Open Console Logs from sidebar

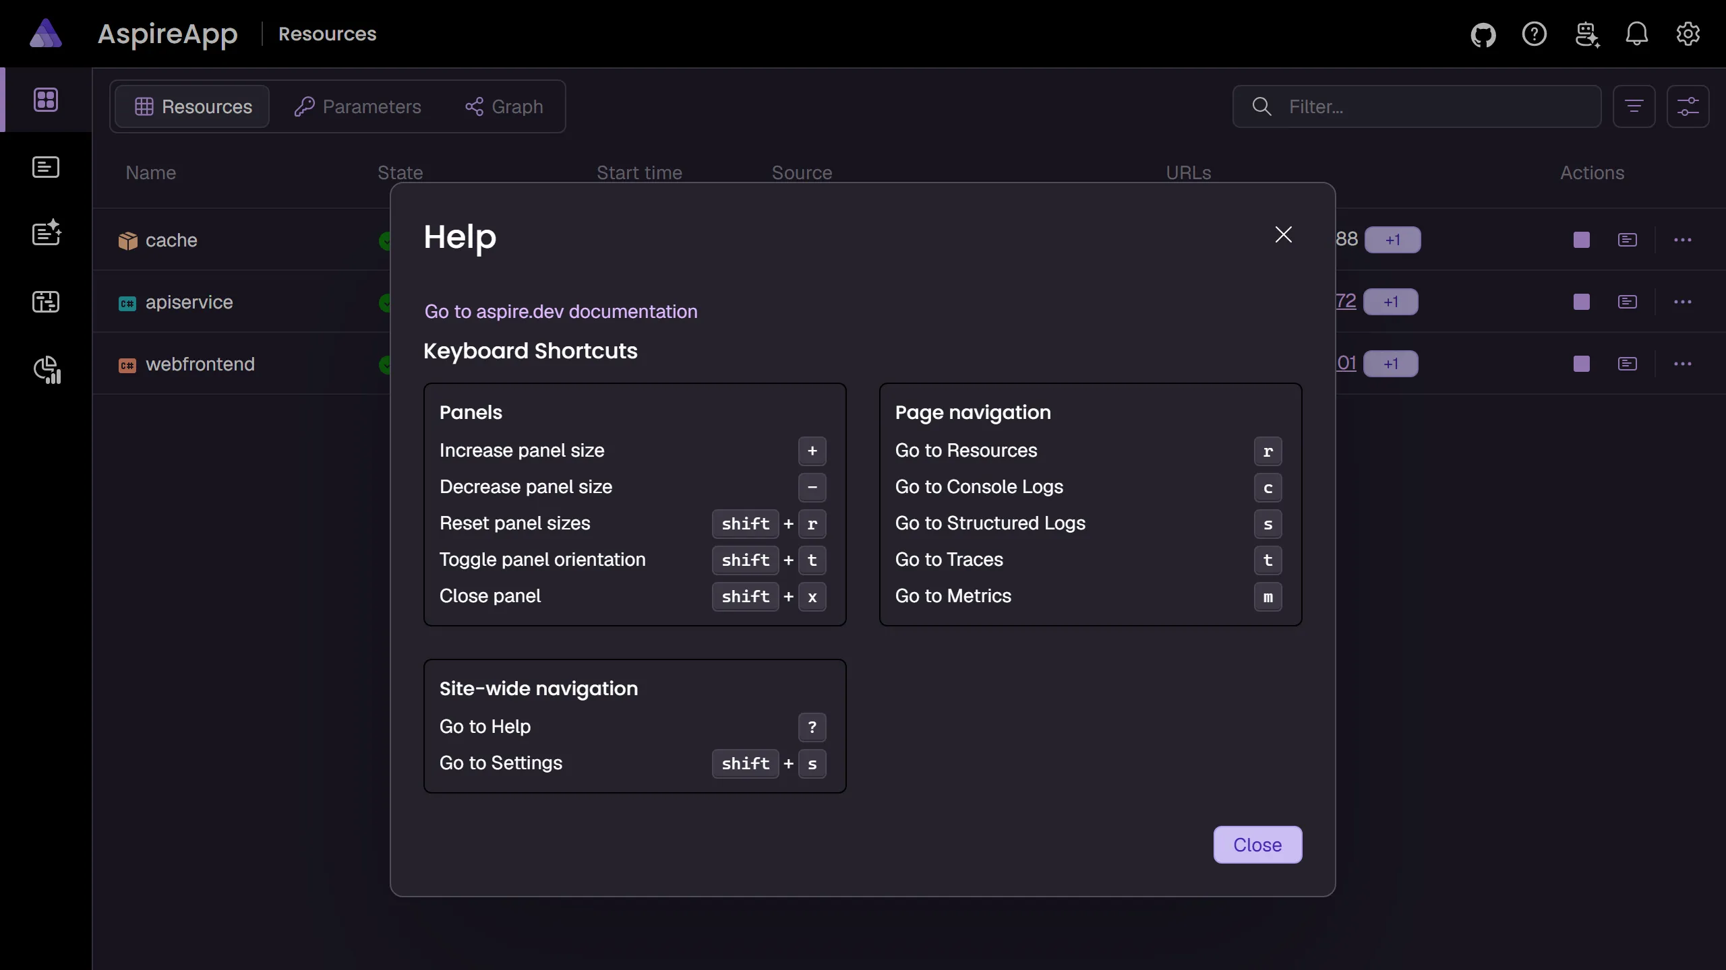[x=46, y=167]
